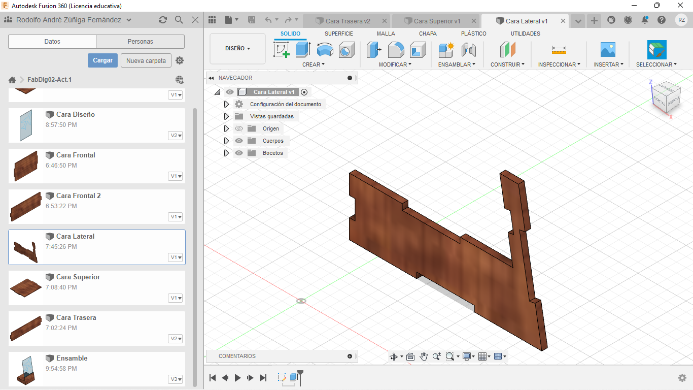The width and height of the screenshot is (693, 390).
Task: Open the Insert image icon
Action: coord(607,50)
